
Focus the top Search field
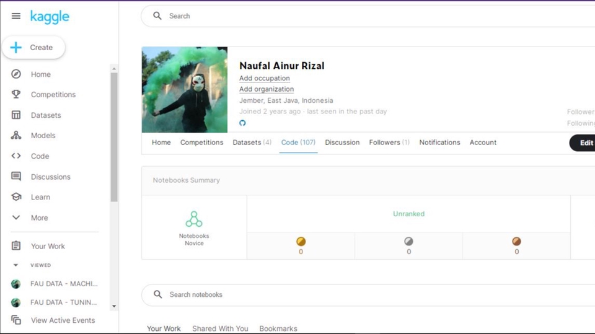[x=368, y=16]
